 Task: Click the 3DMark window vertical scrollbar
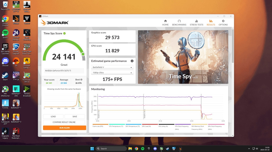click(233, 46)
